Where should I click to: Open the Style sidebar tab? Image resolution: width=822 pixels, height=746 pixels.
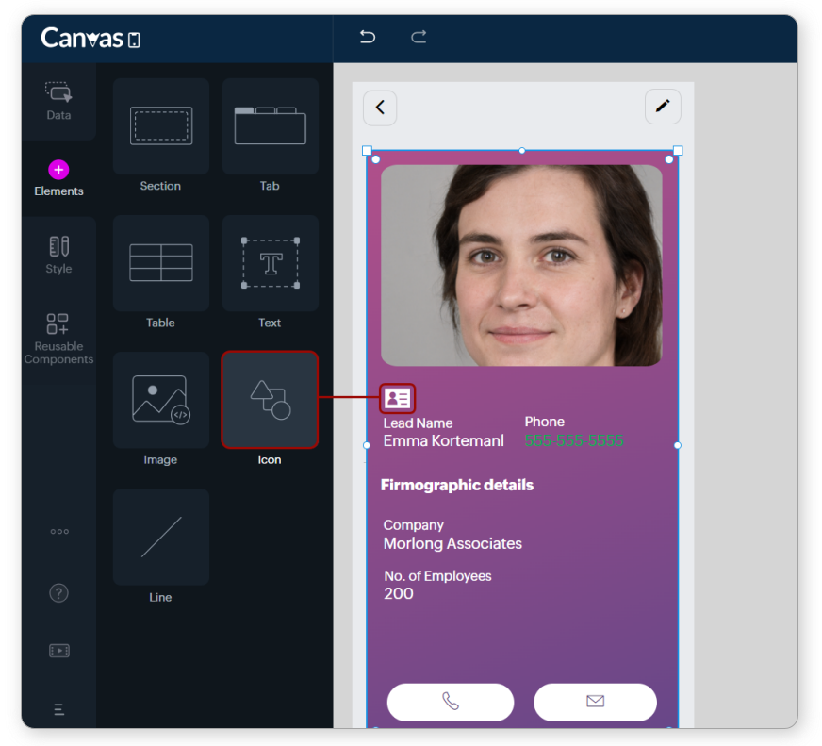coord(58,256)
